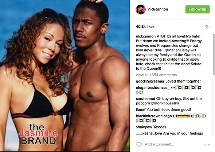Click in the Add a comment field
215x152 pixels.
[x=159, y=144]
